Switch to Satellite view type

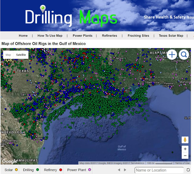pyautogui.click(x=21, y=55)
